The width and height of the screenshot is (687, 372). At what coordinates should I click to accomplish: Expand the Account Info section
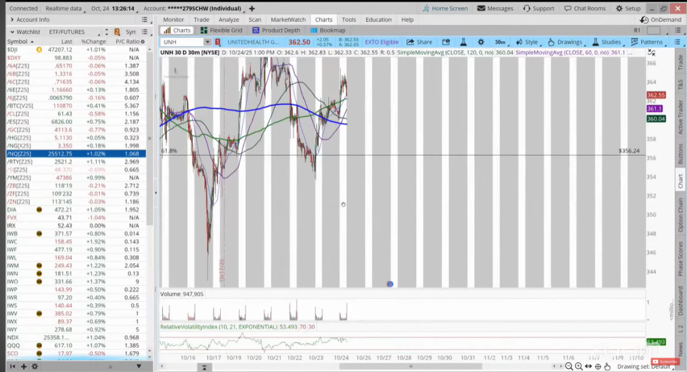point(12,20)
